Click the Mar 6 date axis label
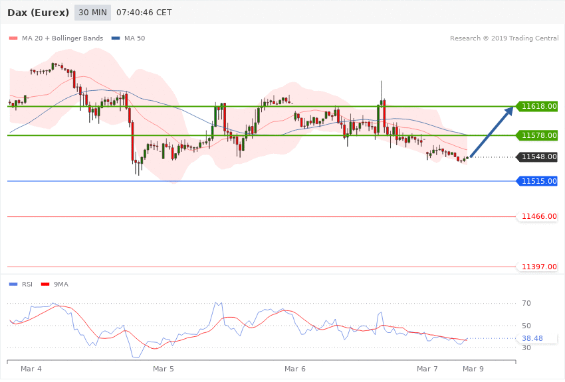The height and width of the screenshot is (382, 565). tap(294, 369)
